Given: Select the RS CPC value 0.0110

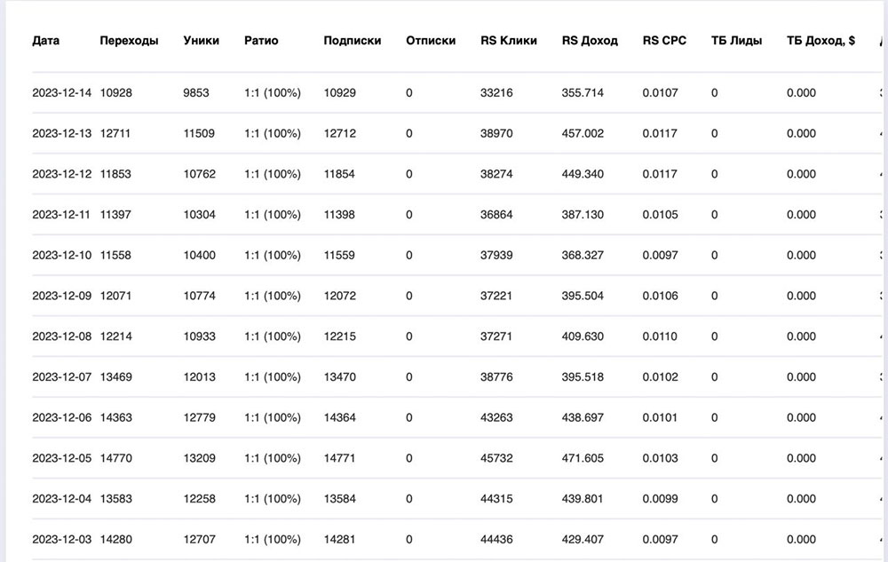Looking at the screenshot, I should point(660,337).
